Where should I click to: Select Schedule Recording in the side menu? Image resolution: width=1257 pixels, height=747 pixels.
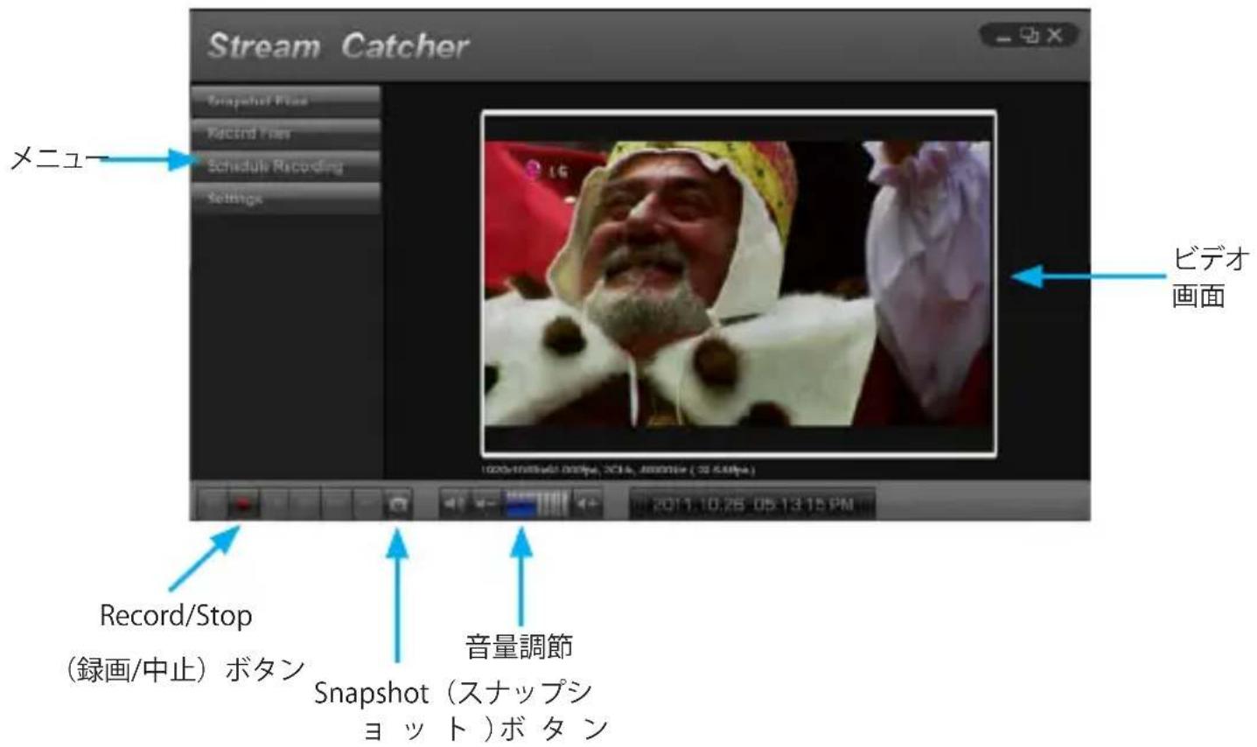(x=285, y=166)
